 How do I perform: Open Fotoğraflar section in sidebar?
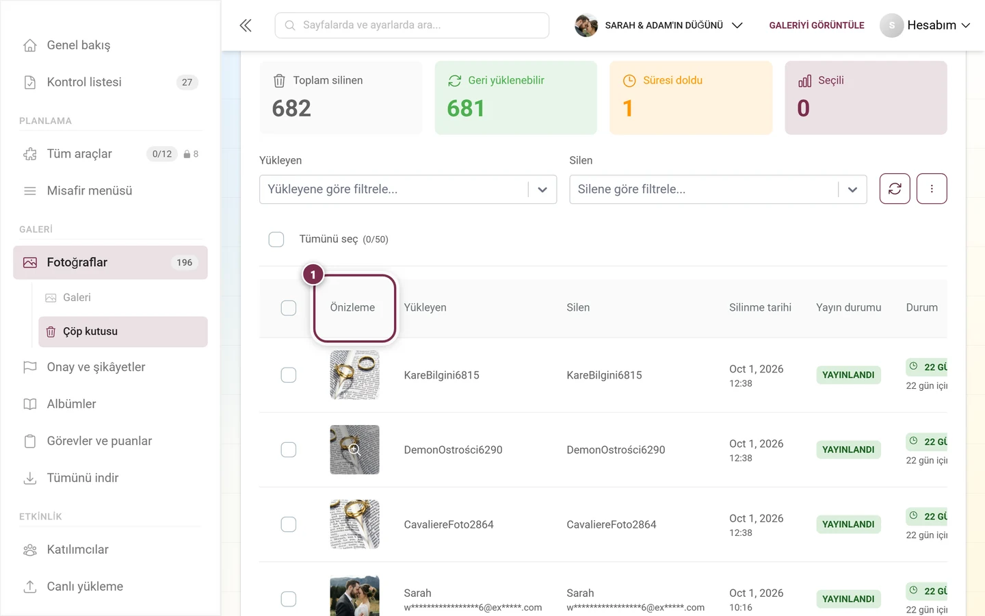[110, 263]
